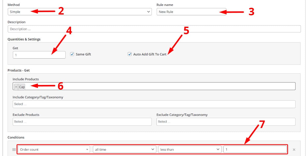The width and height of the screenshot is (308, 156).
Task: Focus the Description text field
Action: pos(154,29)
